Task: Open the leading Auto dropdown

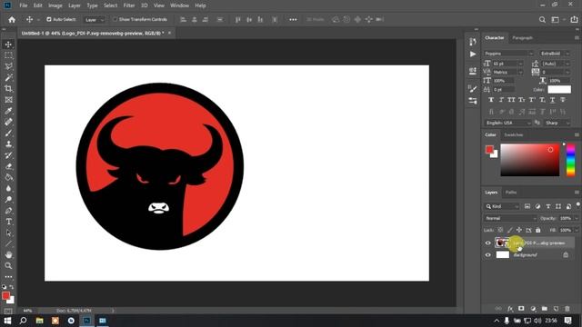Action: click(x=567, y=64)
